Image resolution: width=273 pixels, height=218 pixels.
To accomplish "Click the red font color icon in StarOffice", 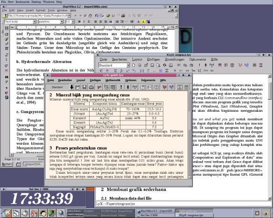I will 138,21.
